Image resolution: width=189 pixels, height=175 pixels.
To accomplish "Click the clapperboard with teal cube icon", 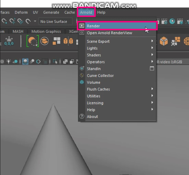I will [x=180, y=21].
